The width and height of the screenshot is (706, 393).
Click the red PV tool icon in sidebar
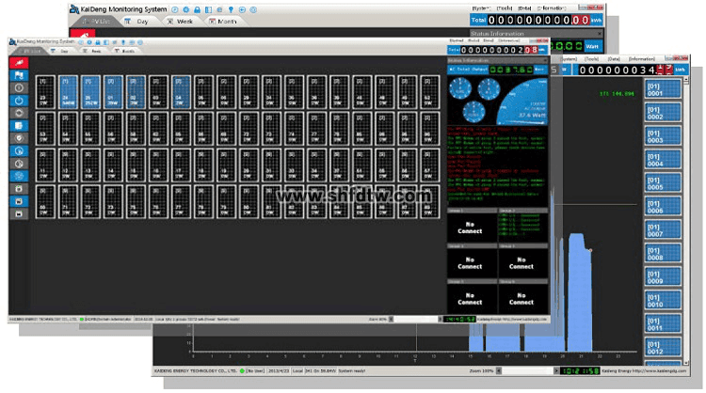[x=18, y=62]
